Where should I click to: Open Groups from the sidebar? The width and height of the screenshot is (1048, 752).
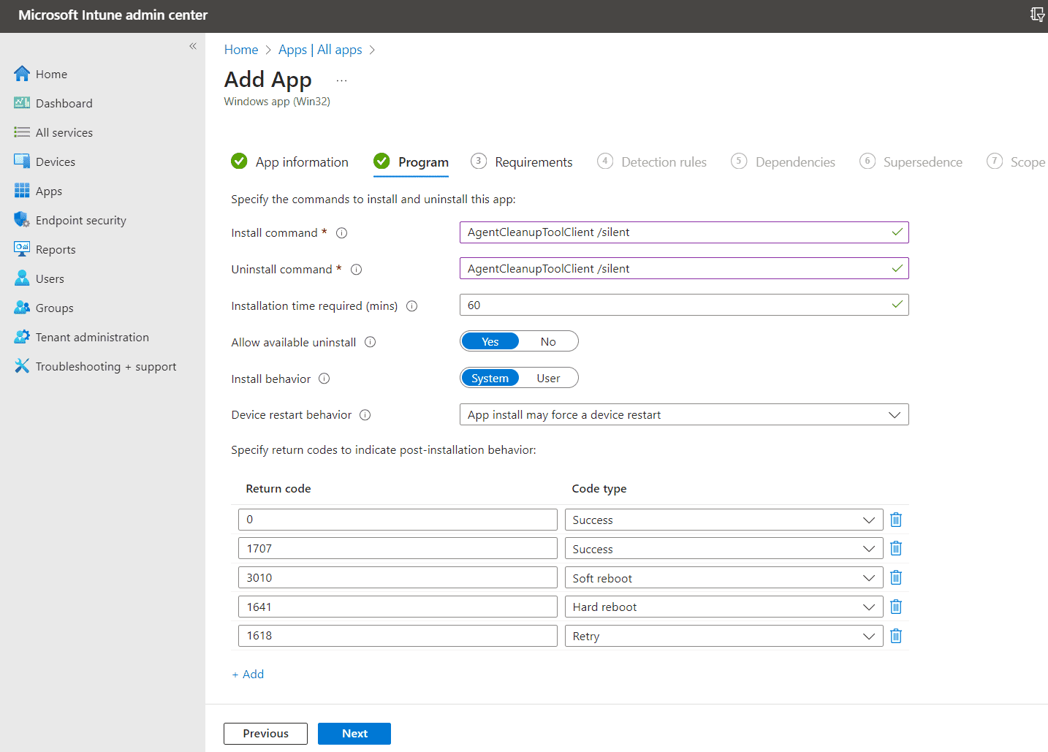[53, 308]
